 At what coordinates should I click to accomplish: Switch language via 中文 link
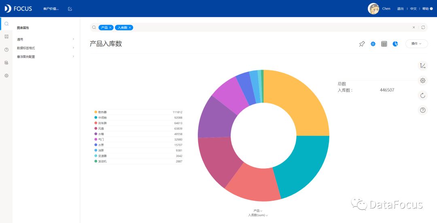click(x=413, y=8)
